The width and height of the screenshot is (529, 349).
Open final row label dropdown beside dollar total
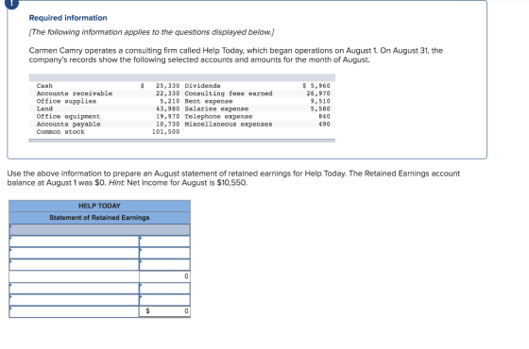tap(75, 311)
